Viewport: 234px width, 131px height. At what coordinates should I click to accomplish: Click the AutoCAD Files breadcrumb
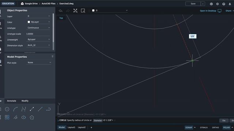(x=48, y=4)
